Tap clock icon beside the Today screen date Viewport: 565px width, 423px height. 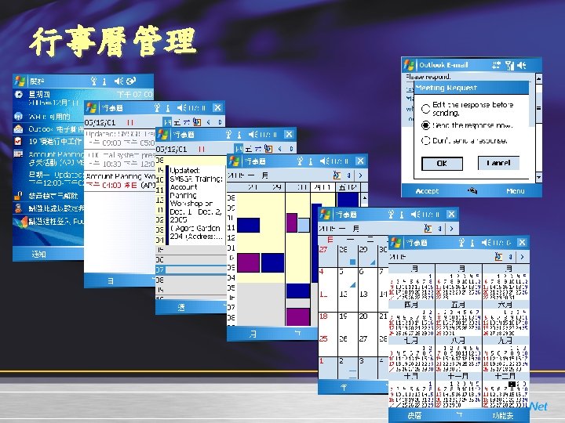(x=18, y=95)
